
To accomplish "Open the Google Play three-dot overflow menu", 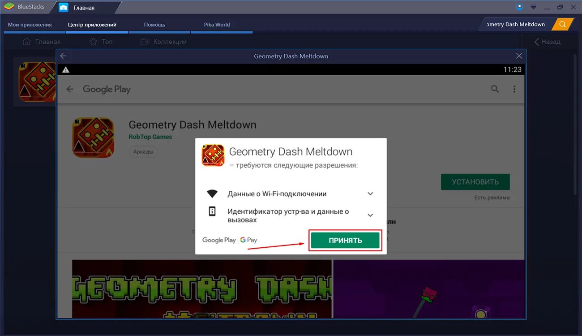I will coord(514,89).
